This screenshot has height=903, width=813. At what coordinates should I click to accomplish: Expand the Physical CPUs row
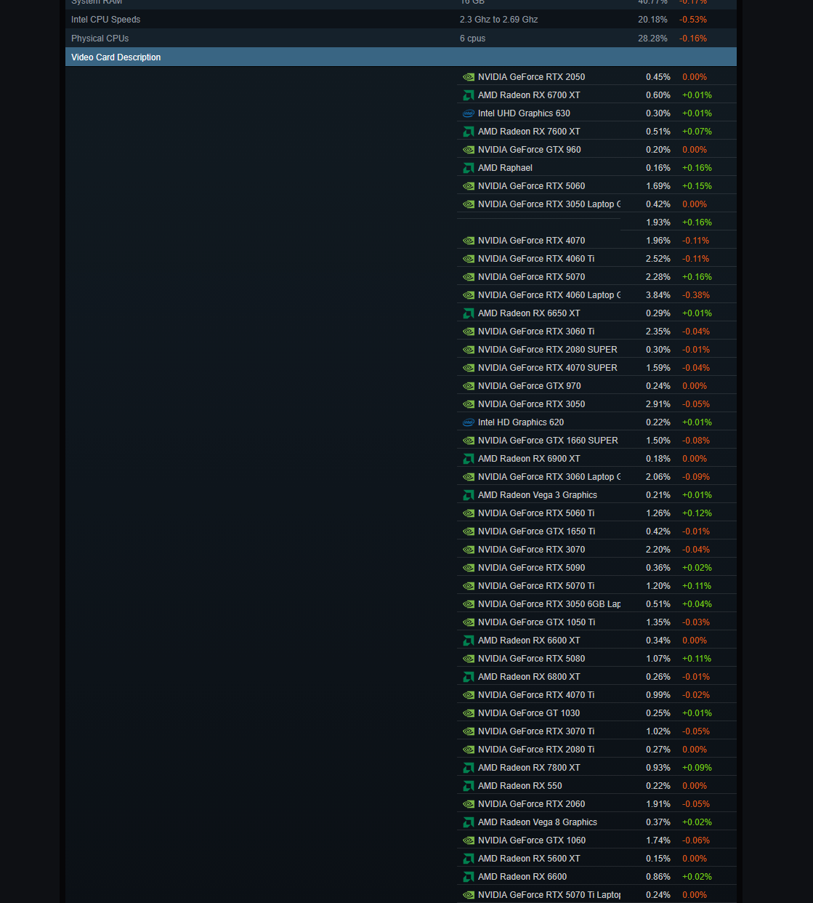(401, 39)
